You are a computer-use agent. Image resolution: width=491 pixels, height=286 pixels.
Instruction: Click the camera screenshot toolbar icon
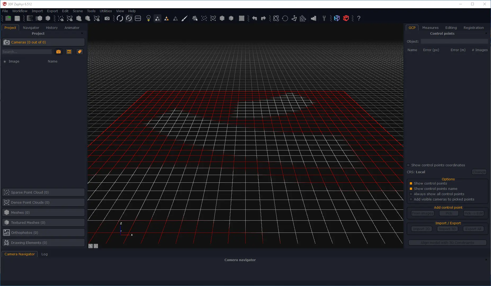tap(107, 18)
